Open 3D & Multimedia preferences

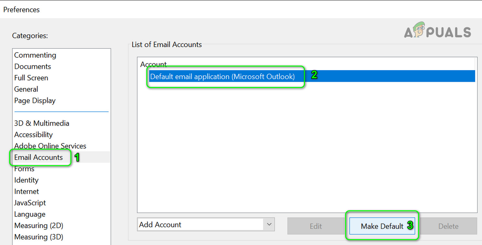coord(42,123)
